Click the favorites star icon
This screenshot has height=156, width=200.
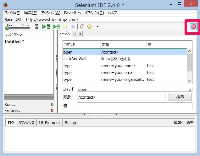(x=90, y=27)
